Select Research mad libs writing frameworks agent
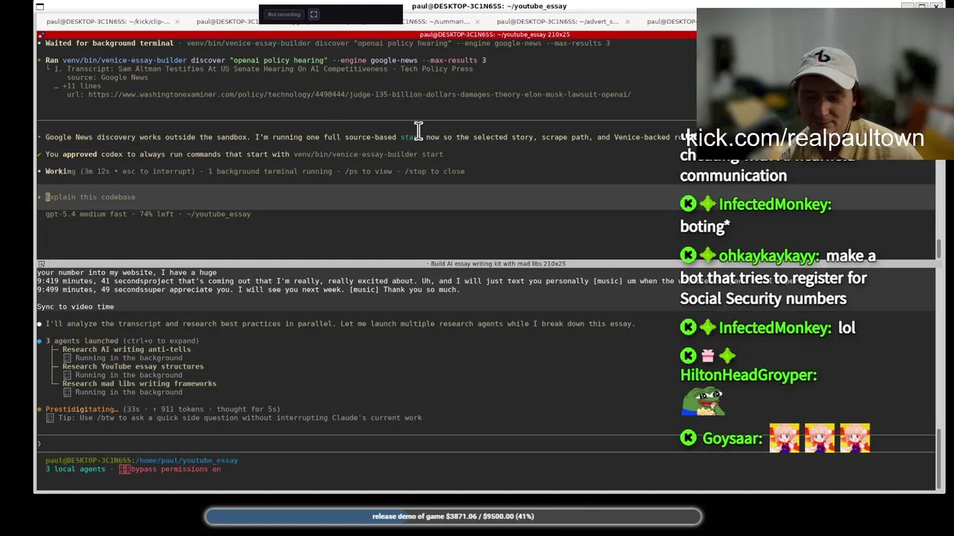 pyautogui.click(x=139, y=383)
